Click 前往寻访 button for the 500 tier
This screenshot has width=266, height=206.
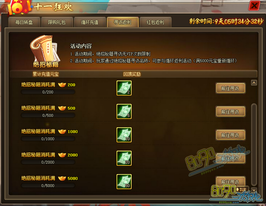coord(230,111)
